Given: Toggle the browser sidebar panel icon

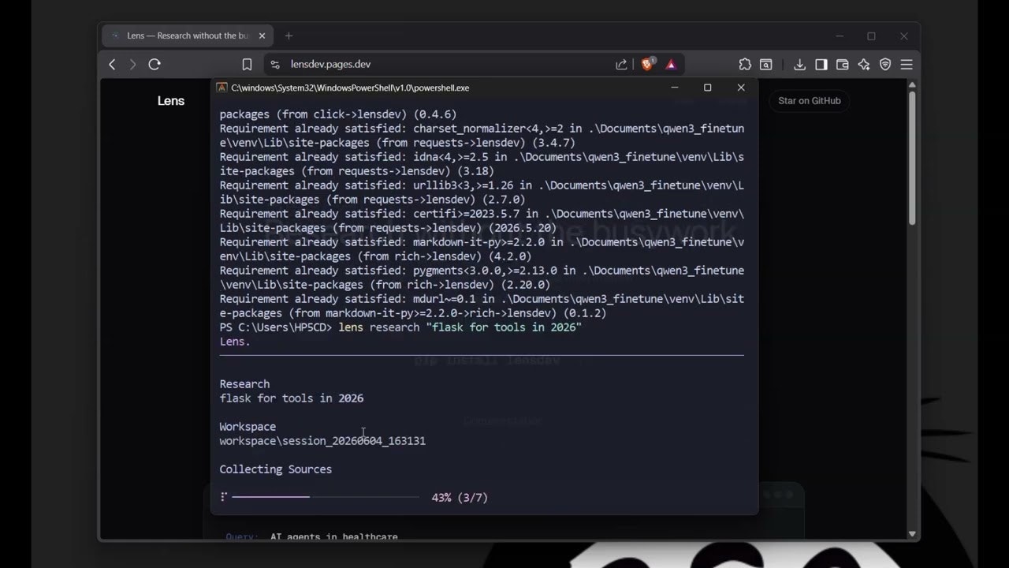Looking at the screenshot, I should point(821,65).
